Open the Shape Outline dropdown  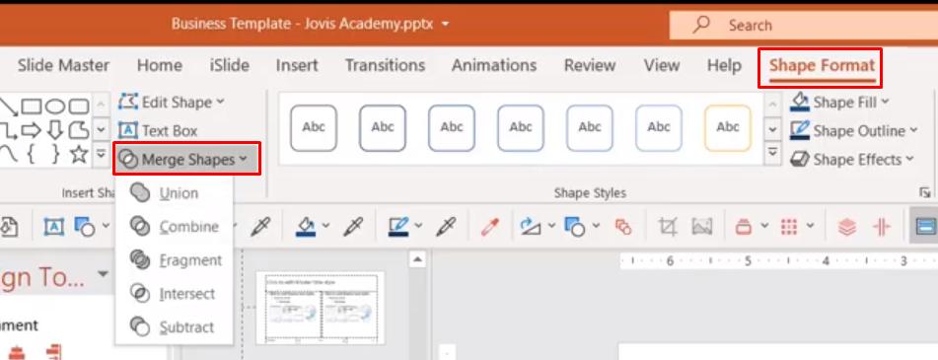tap(853, 130)
